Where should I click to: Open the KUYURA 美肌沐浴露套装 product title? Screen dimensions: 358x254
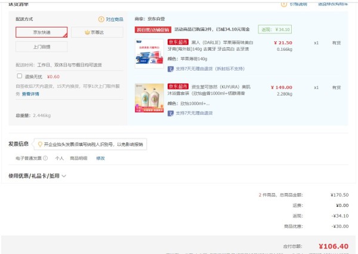tap(209, 90)
